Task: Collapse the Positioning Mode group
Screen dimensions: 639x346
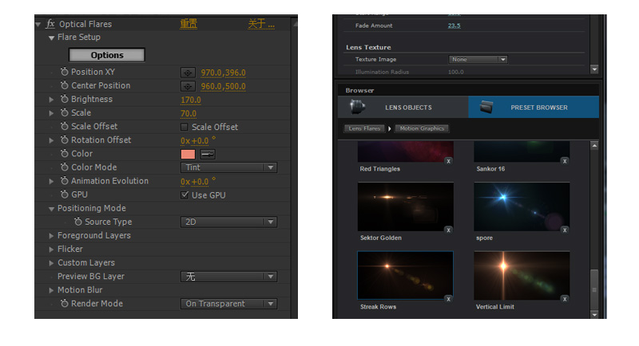Action: tap(51, 209)
